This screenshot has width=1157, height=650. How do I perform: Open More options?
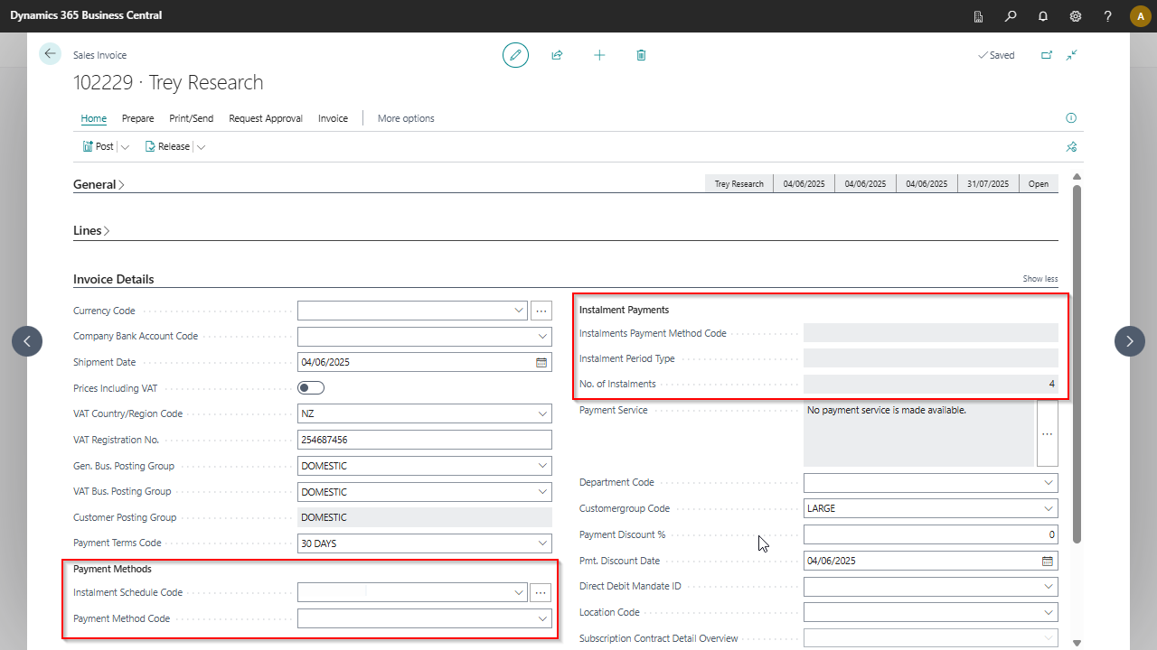406,118
